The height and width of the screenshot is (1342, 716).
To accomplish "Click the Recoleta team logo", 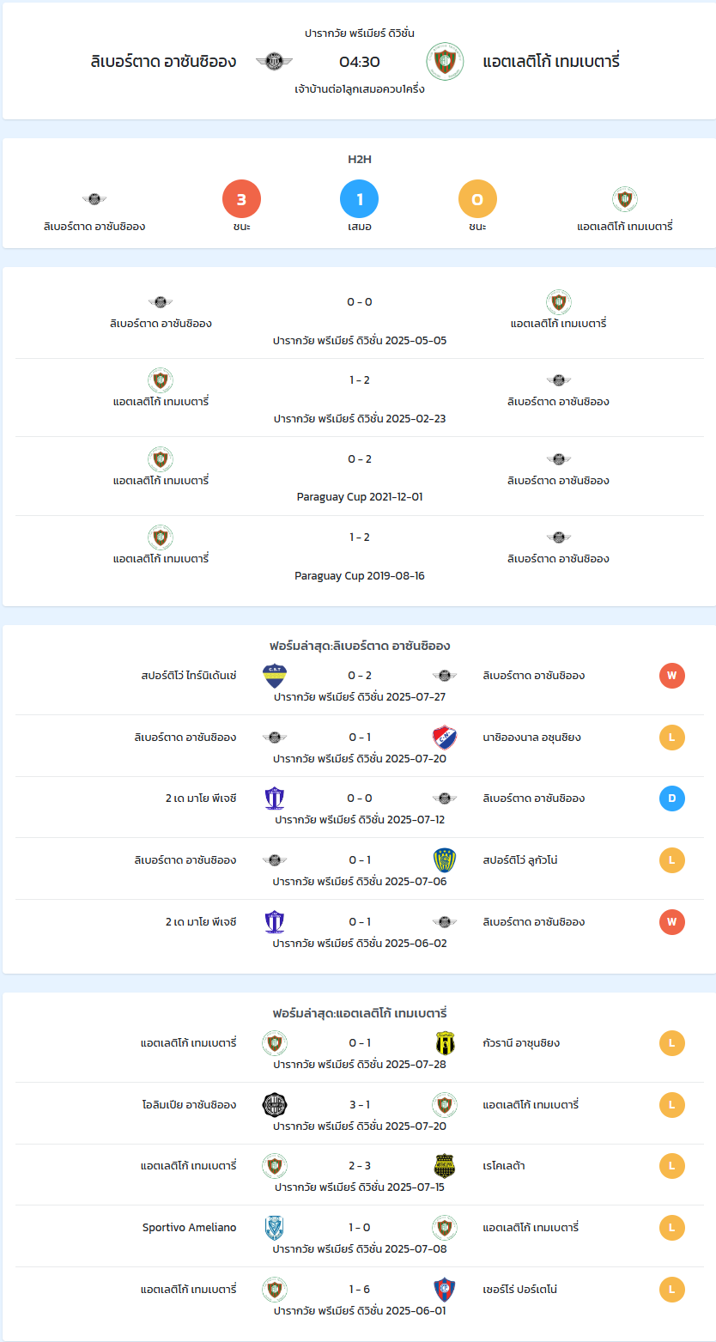I will pos(445,1166).
